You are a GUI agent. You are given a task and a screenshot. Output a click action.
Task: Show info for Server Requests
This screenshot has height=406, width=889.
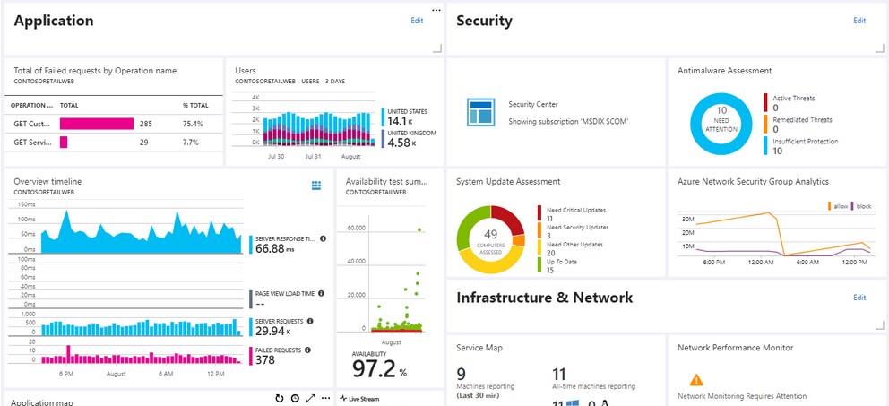(309, 321)
